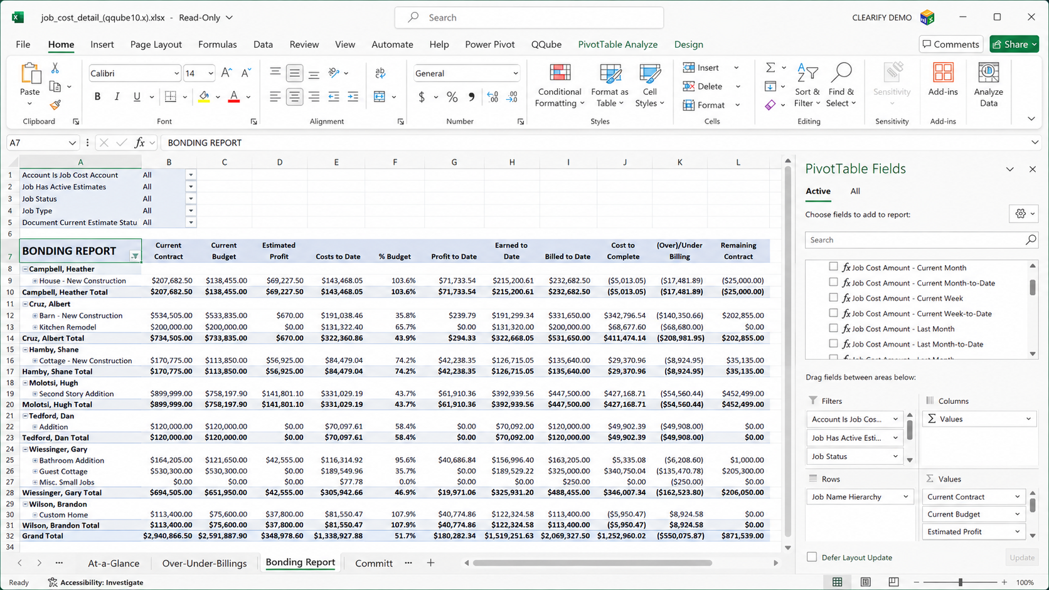Click the zoom slider handle
This screenshot has width=1049, height=590.
960,582
